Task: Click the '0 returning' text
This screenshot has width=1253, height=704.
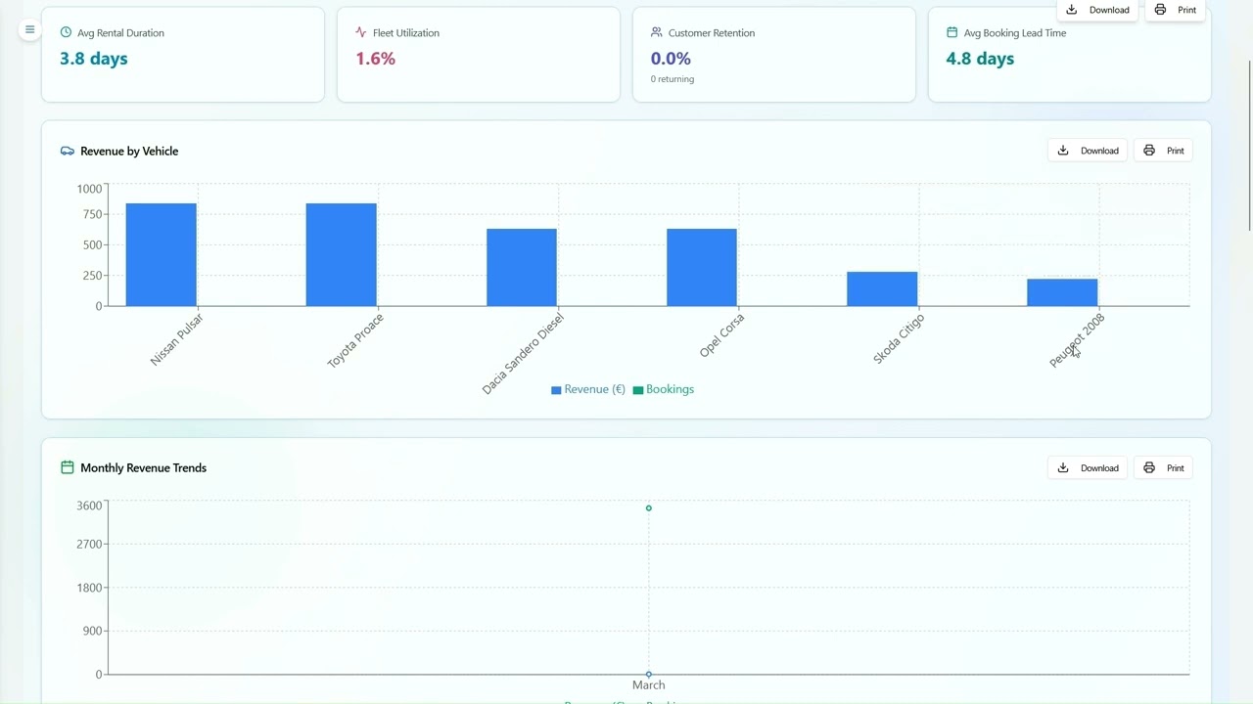Action: (673, 79)
